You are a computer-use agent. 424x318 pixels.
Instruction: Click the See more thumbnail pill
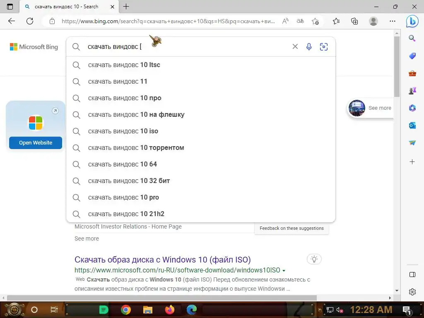click(x=370, y=108)
